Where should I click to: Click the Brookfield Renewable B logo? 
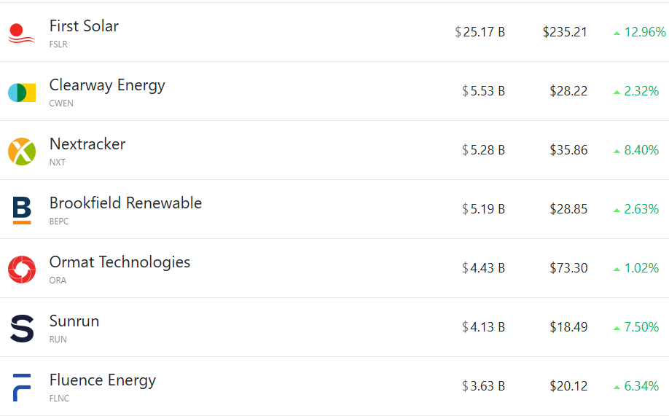(22, 211)
